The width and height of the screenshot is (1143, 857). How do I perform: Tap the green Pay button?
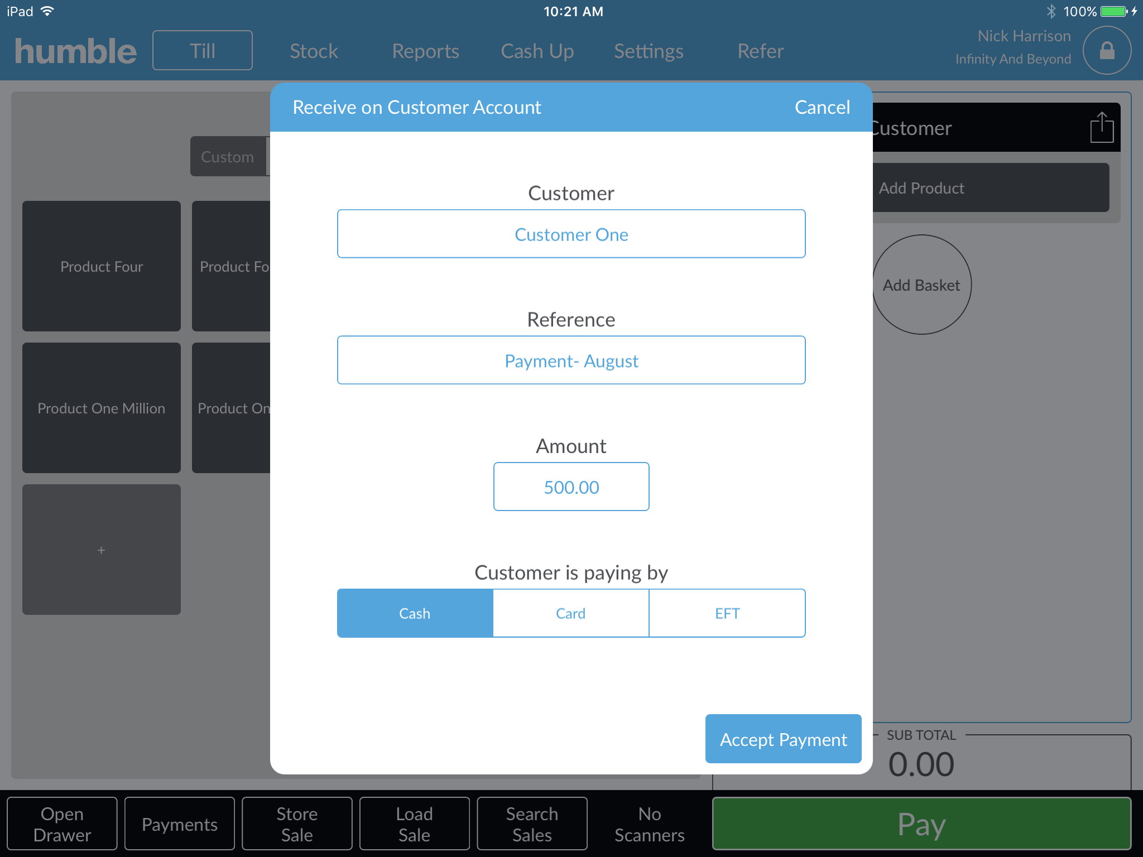921,824
